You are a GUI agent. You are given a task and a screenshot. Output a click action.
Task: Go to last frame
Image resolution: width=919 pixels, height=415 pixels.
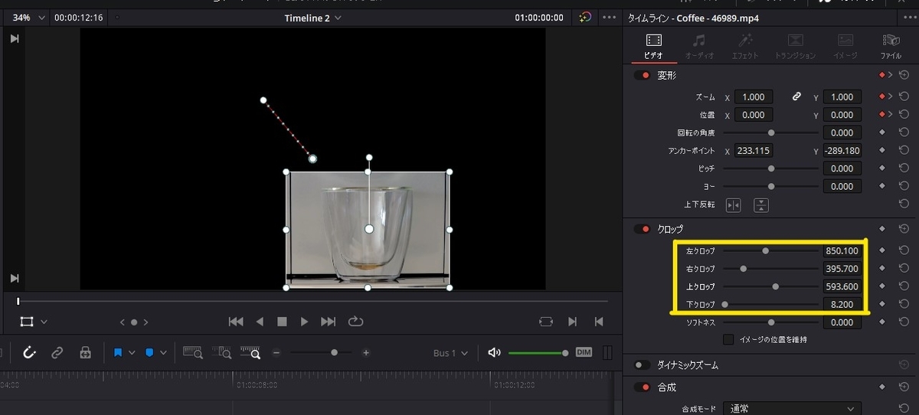[x=328, y=322]
